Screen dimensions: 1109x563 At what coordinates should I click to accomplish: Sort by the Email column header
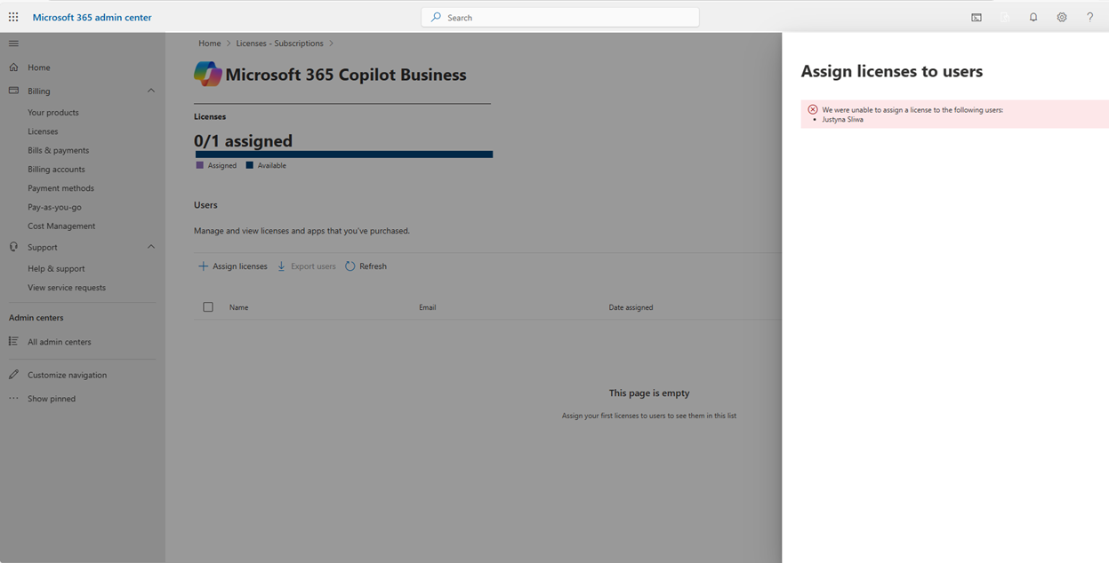(x=428, y=307)
